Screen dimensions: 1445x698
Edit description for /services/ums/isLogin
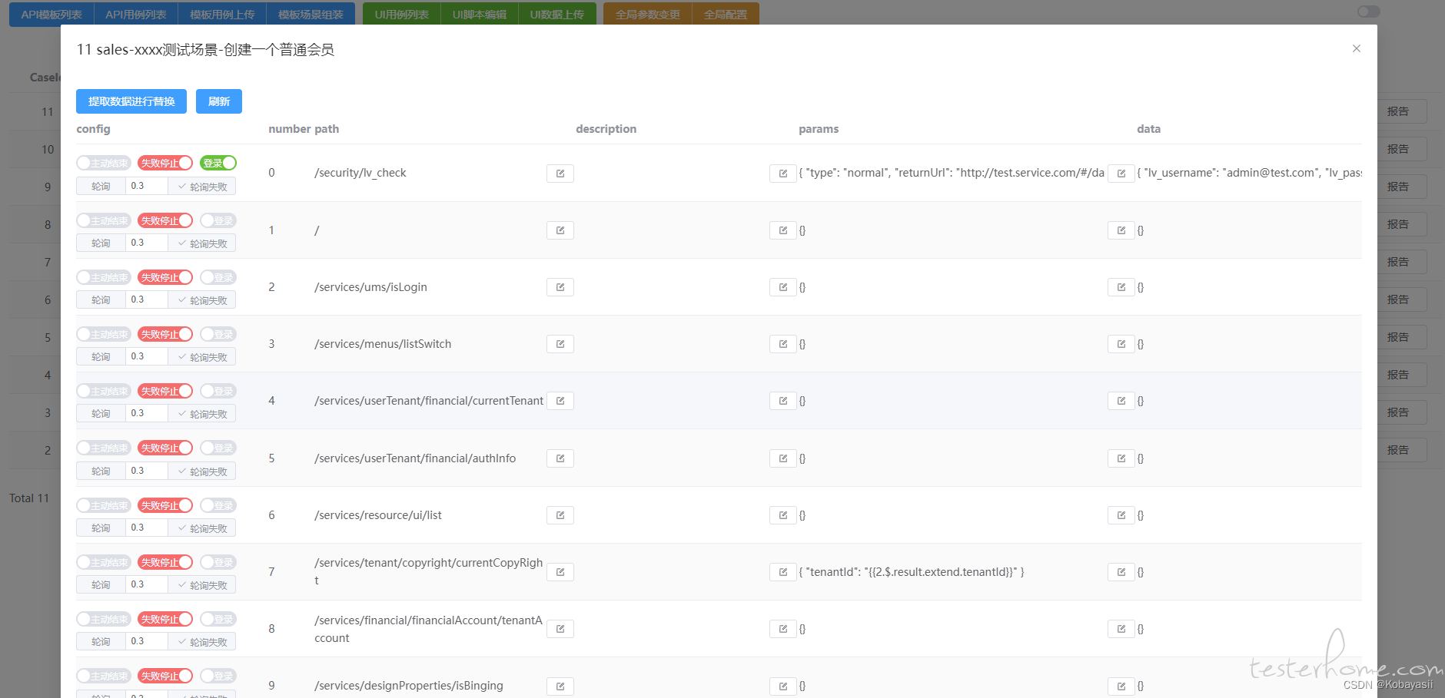click(560, 287)
